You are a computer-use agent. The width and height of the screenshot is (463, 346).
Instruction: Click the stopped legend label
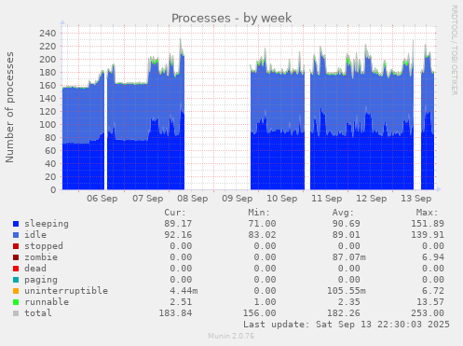tap(44, 246)
